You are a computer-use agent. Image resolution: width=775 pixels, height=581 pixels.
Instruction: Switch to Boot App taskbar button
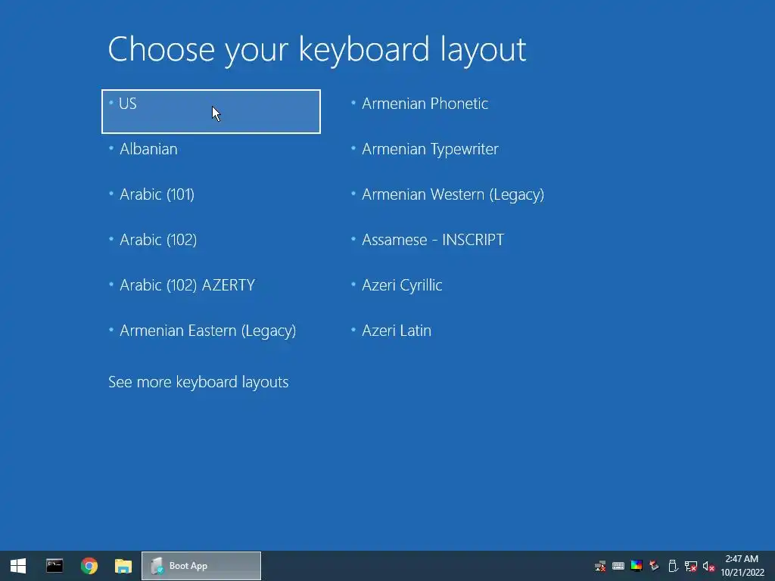pos(201,566)
